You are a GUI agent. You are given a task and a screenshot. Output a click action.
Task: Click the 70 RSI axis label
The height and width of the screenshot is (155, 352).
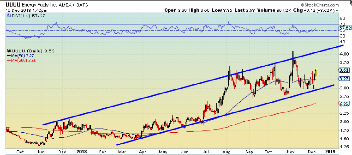click(343, 24)
